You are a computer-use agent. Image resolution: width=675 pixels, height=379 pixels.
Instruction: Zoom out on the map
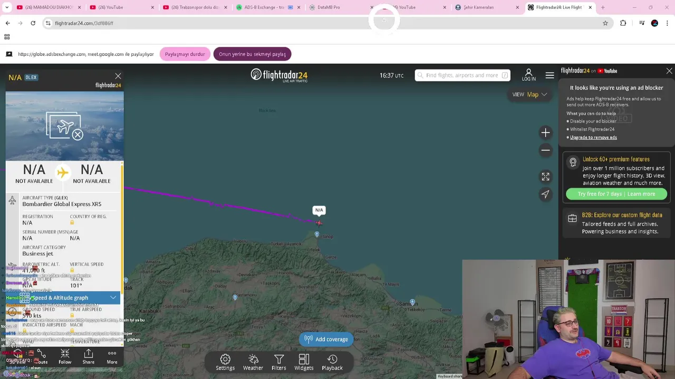point(545,150)
